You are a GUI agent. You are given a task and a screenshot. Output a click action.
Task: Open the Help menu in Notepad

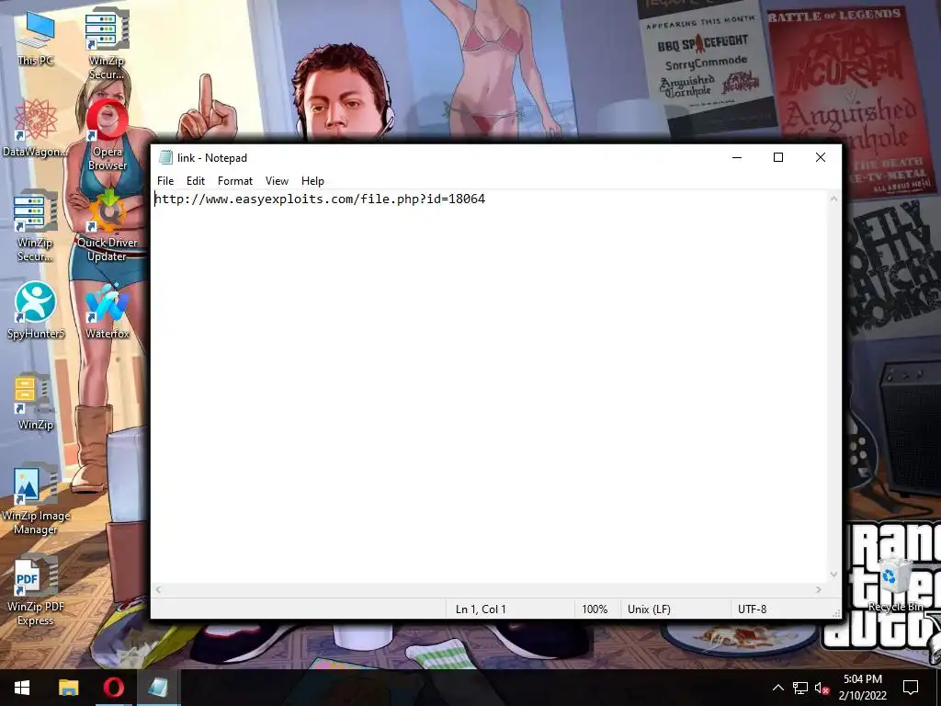312,181
